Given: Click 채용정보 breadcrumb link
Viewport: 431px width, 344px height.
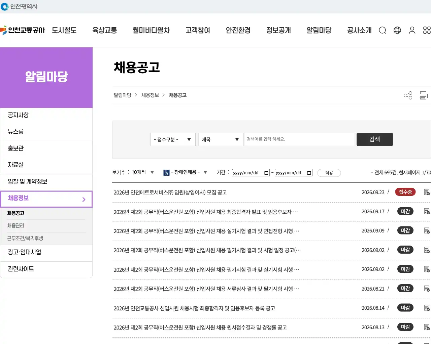Looking at the screenshot, I should tap(150, 95).
